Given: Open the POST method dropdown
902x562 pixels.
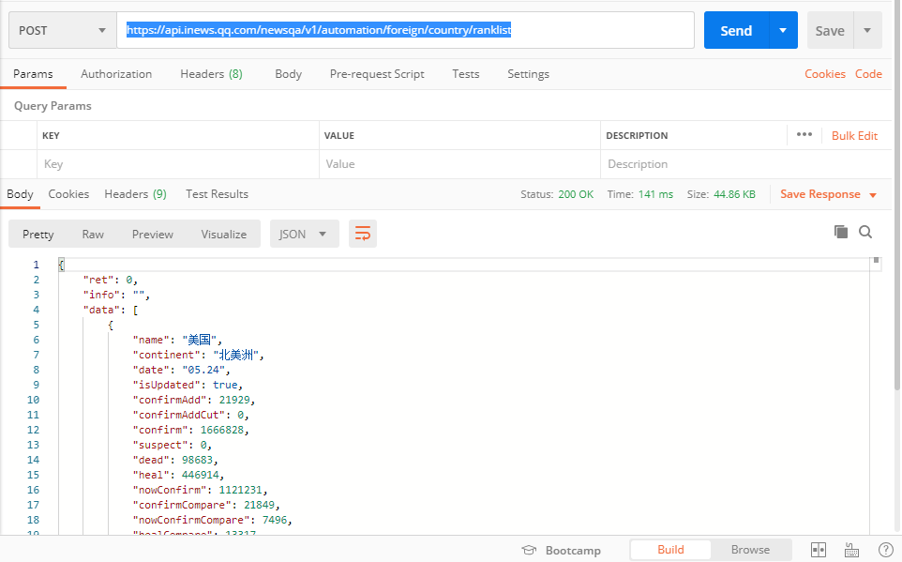Looking at the screenshot, I should (63, 31).
